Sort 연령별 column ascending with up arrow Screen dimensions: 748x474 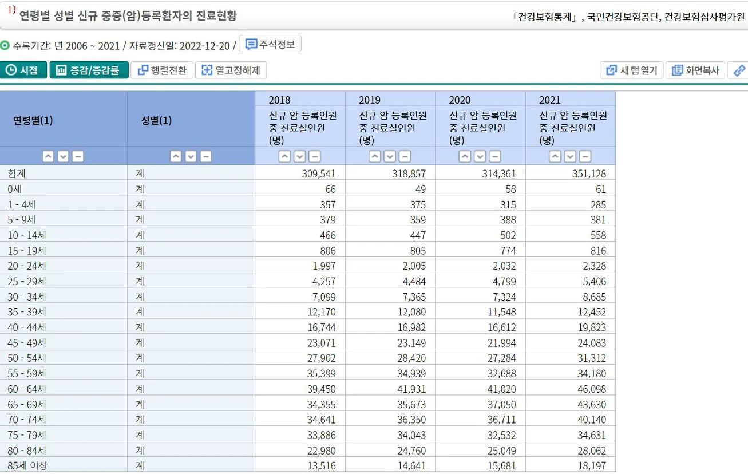48,156
